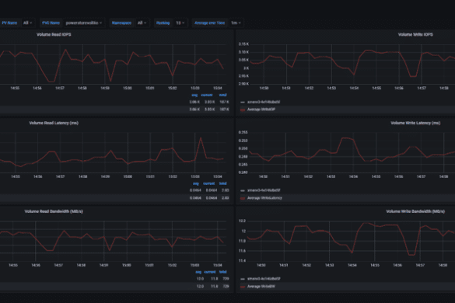Click the Ranking variable label

click(x=163, y=23)
